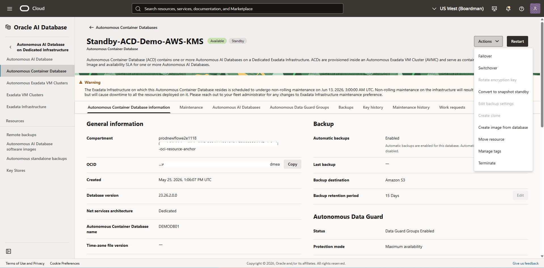This screenshot has height=268, width=544.
Task: Open the Key history tab
Action: click(373, 107)
